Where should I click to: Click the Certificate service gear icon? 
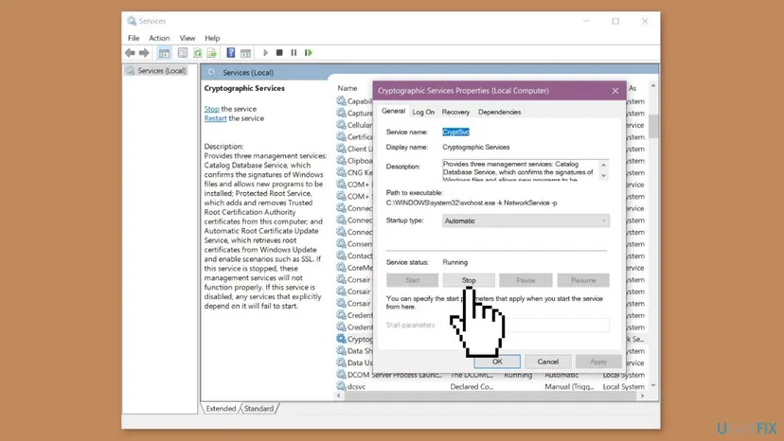coord(341,136)
